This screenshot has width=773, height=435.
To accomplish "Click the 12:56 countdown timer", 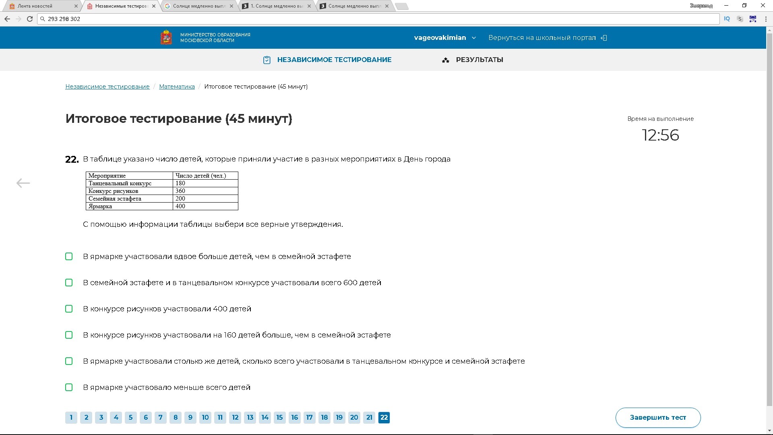I will pyautogui.click(x=660, y=135).
